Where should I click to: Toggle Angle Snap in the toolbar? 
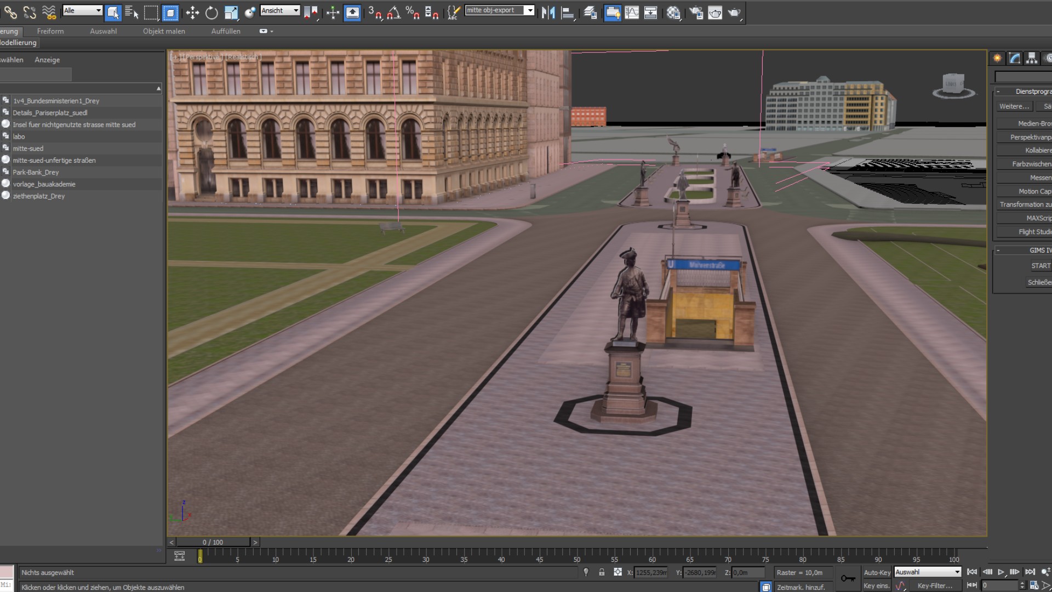pyautogui.click(x=393, y=13)
